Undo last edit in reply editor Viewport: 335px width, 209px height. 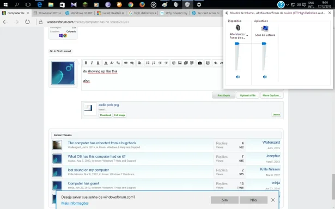216,63
